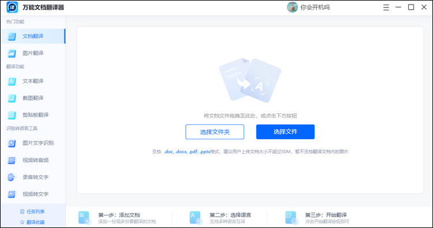433x228 pixels.
Task: Click the 选择文件夹 button
Action: tap(215, 132)
